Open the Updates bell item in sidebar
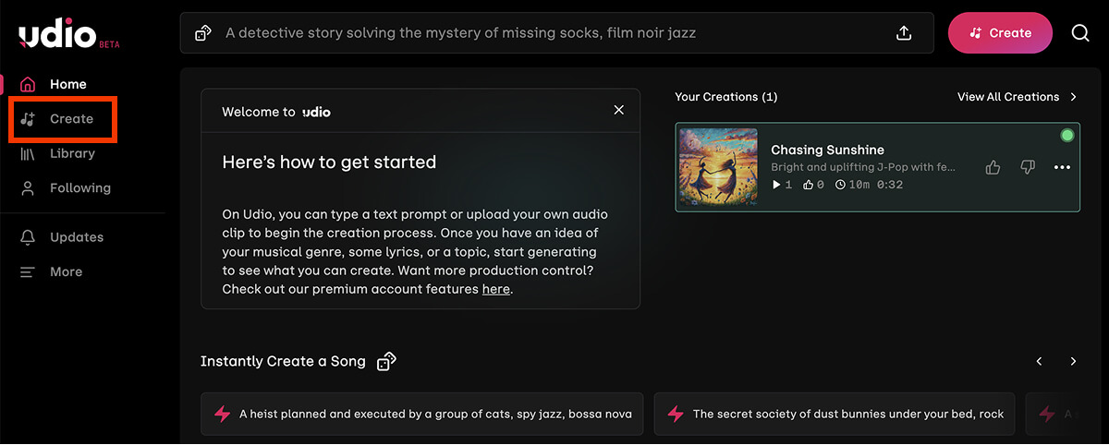 pos(63,237)
